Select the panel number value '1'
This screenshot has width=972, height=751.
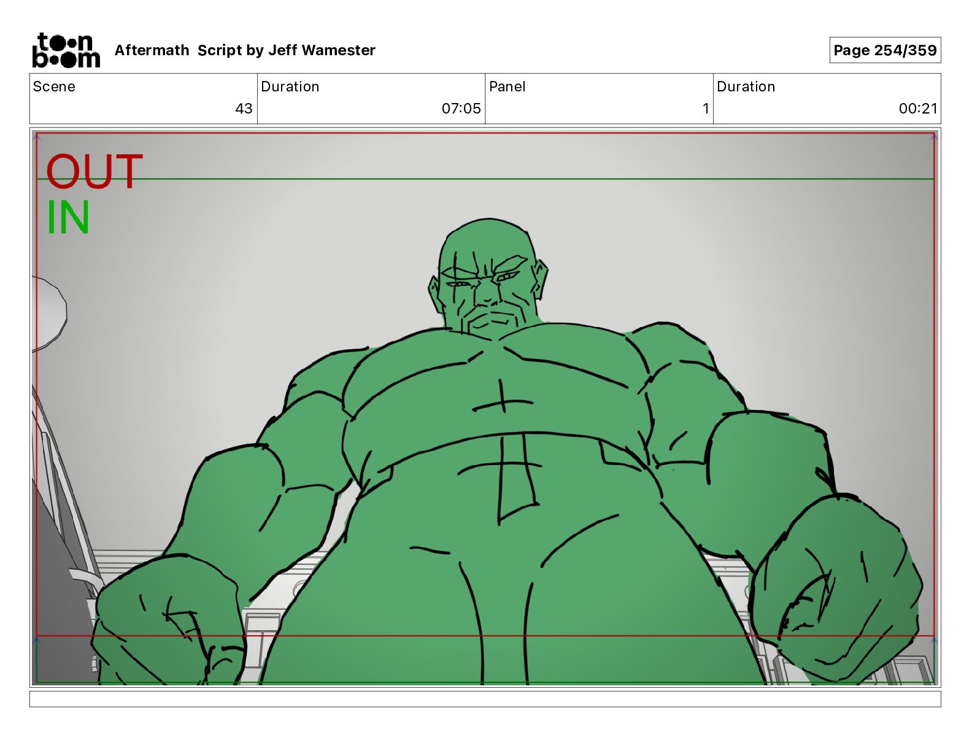pyautogui.click(x=706, y=109)
